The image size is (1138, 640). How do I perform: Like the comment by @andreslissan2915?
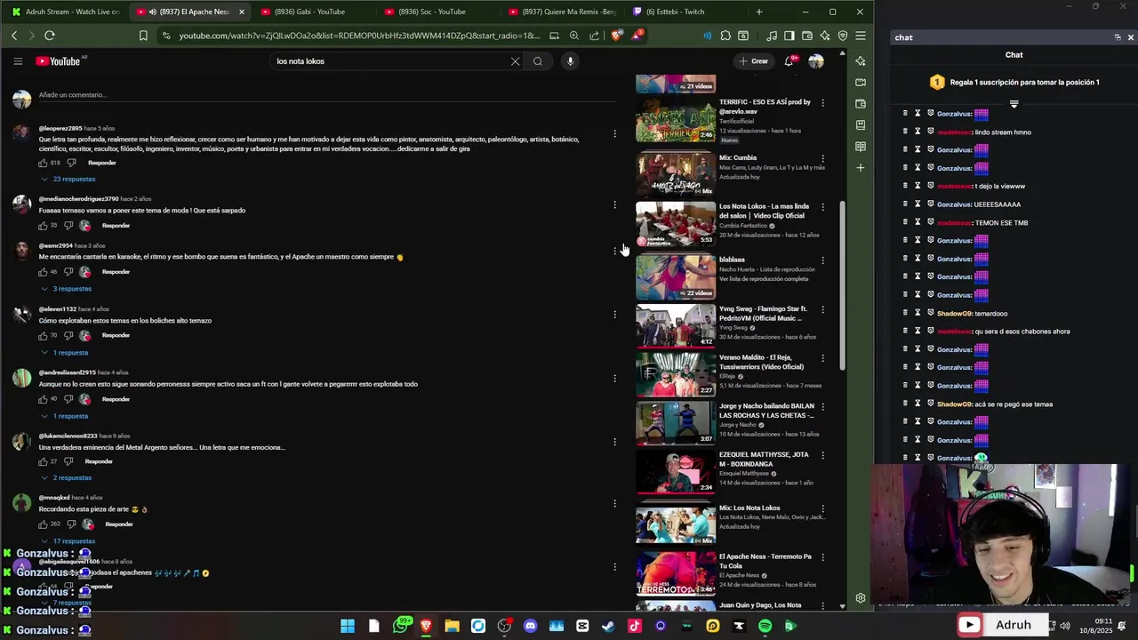(43, 399)
